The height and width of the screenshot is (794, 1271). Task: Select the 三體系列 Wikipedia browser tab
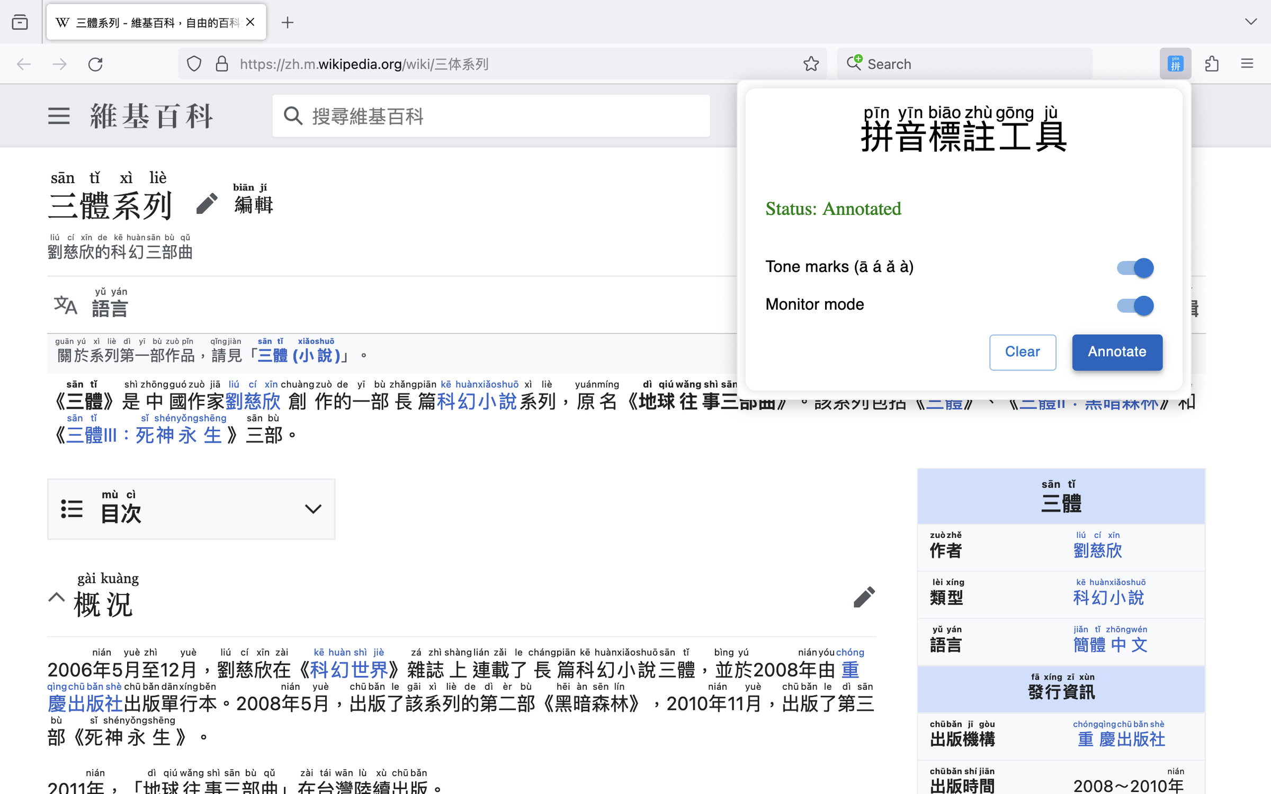point(149,22)
